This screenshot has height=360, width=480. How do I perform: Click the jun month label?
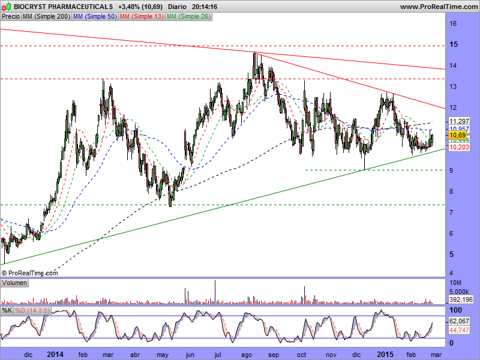click(190, 355)
